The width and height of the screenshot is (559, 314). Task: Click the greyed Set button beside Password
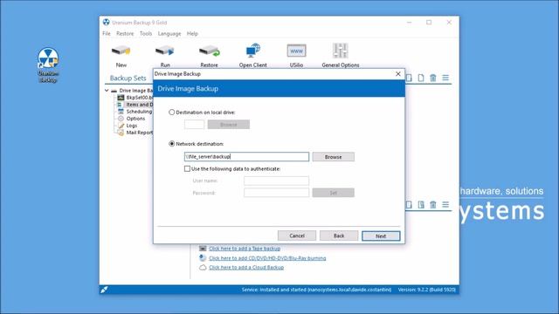point(334,193)
